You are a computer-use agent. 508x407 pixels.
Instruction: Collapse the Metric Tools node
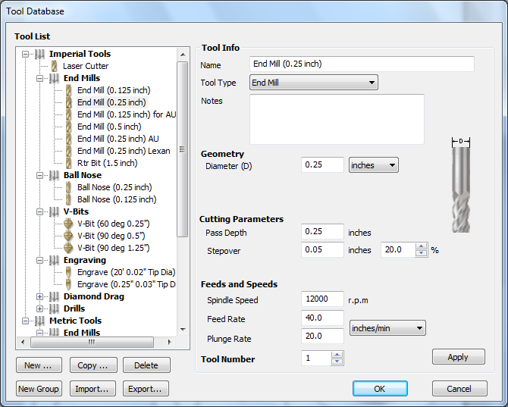tap(25, 321)
